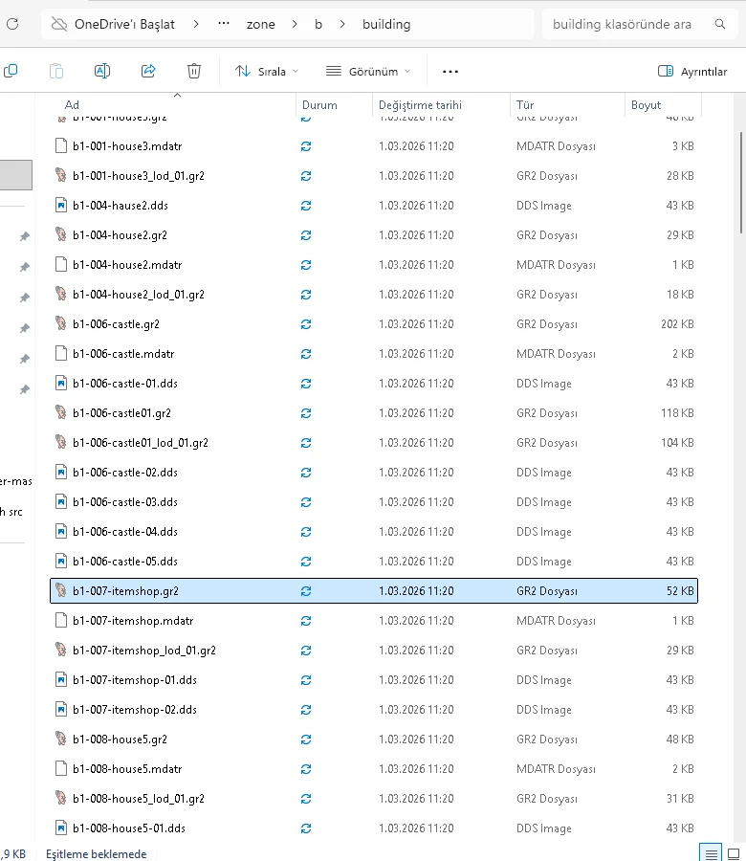
Task: Click GR2 icon of b1-007-itemshop_lod_01.gr2
Action: [x=61, y=650]
